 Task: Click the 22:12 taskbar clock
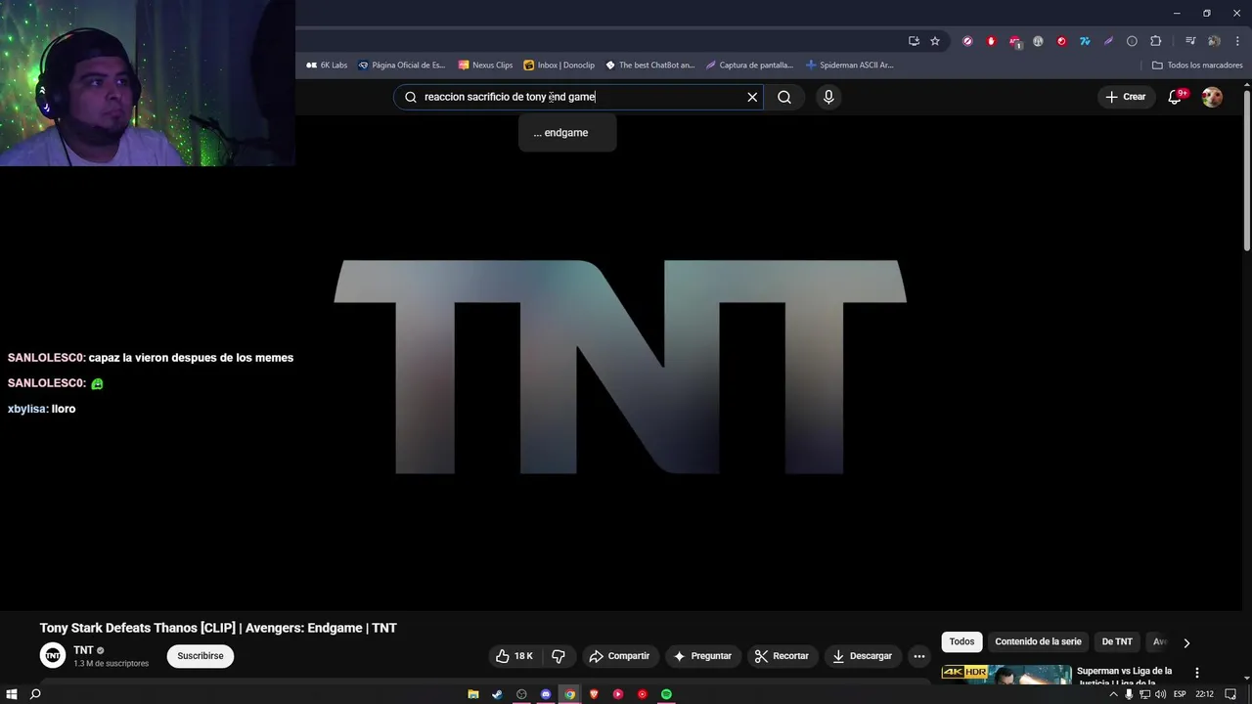1204,694
